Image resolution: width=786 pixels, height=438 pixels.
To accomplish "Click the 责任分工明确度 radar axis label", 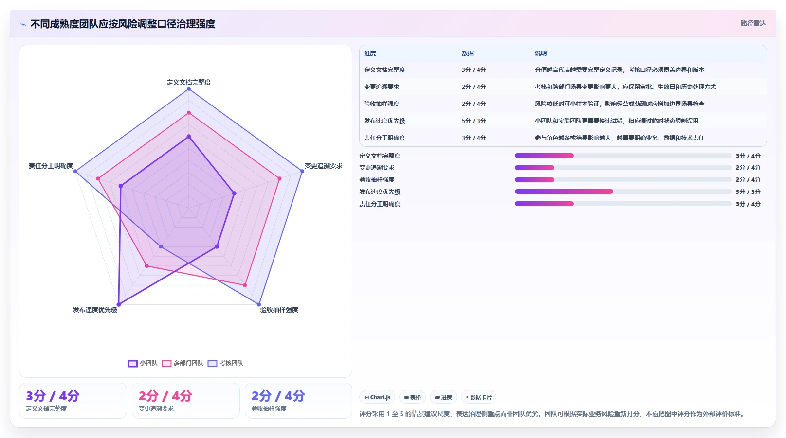I will (51, 166).
